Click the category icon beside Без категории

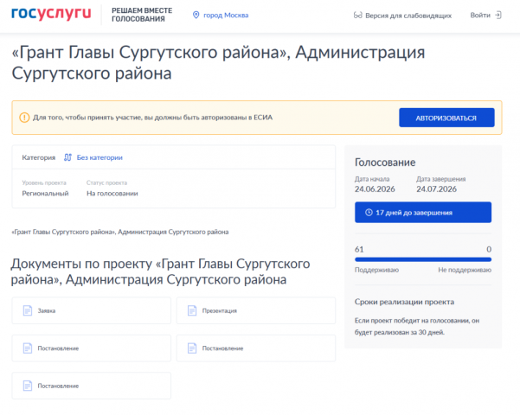coord(67,157)
